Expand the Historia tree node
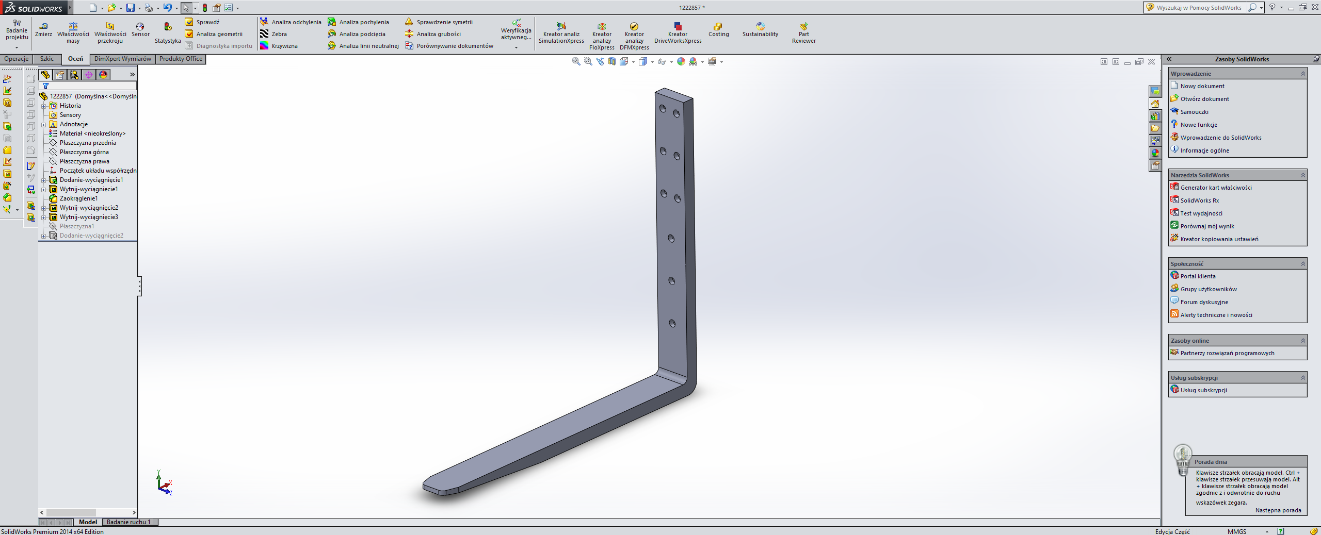The height and width of the screenshot is (535, 1321). 44,106
